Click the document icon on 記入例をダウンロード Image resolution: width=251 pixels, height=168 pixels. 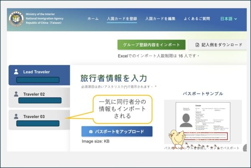pos(196,45)
